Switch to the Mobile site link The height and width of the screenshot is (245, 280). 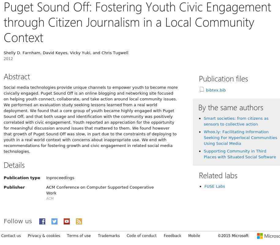[194, 236]
